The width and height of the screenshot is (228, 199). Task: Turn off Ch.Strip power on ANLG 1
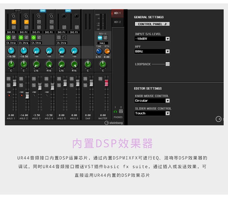8,37
